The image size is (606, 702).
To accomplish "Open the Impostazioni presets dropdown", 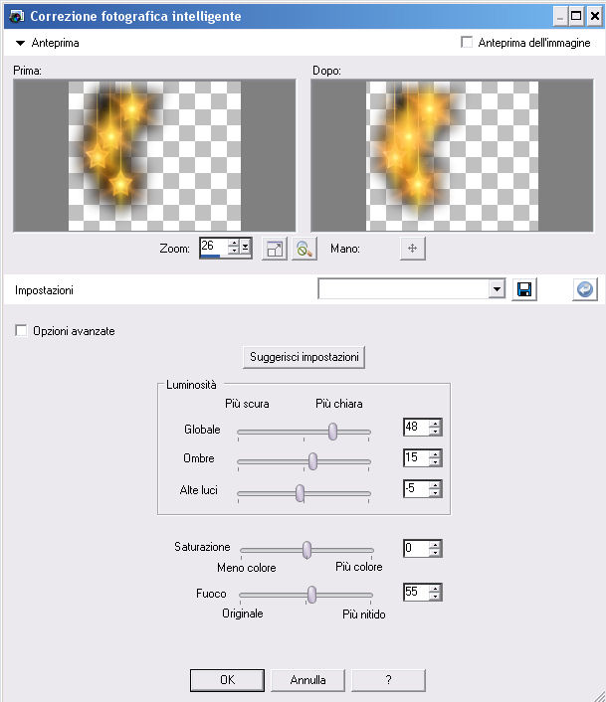I will [x=497, y=289].
